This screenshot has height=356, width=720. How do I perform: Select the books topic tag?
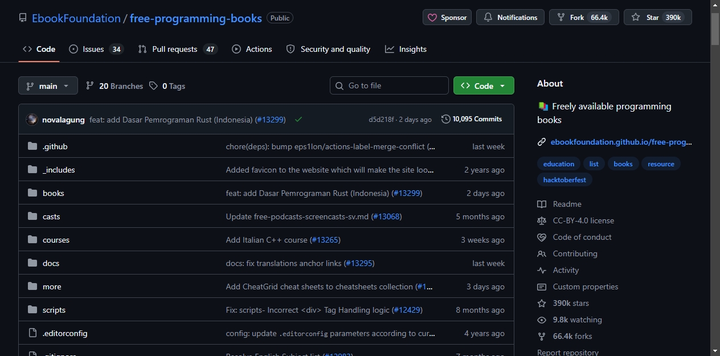(x=623, y=164)
